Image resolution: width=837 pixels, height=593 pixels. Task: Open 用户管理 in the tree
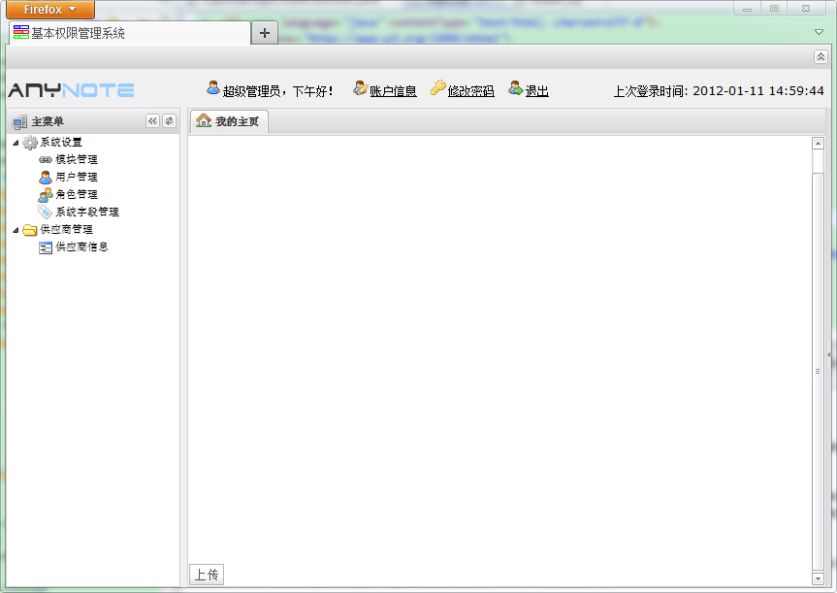point(77,177)
